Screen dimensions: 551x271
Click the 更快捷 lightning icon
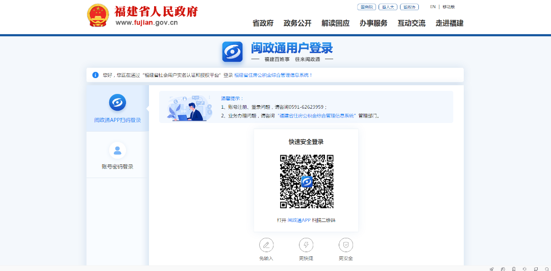(306, 245)
